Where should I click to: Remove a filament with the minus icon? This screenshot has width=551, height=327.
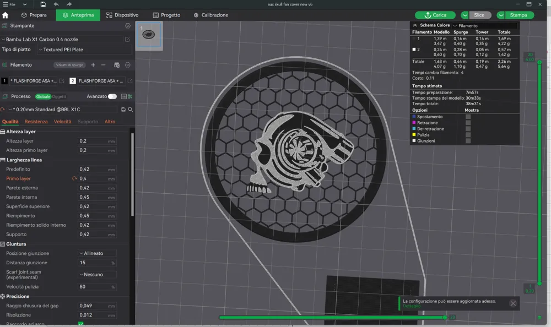(104, 65)
